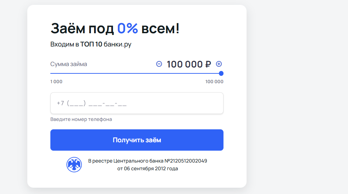Viewport: 348px width, 194px height.
Task: Click the от 06 сентября 2012 года line
Action: point(148,168)
